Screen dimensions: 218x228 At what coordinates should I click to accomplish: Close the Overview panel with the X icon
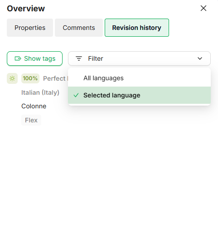pyautogui.click(x=203, y=8)
